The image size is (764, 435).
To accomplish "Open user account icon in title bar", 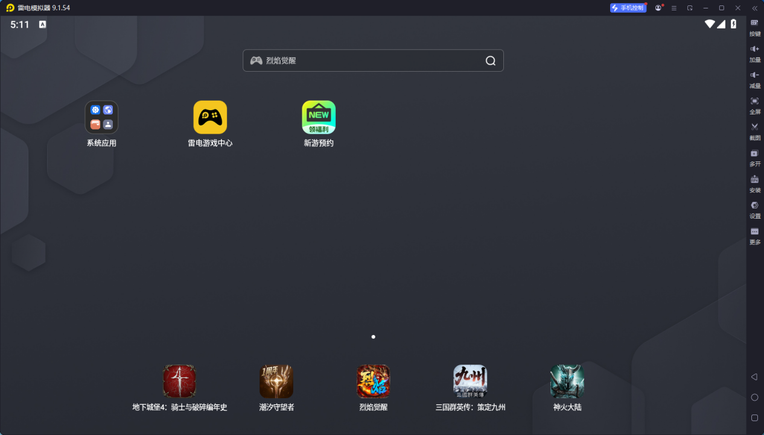I will pyautogui.click(x=658, y=8).
